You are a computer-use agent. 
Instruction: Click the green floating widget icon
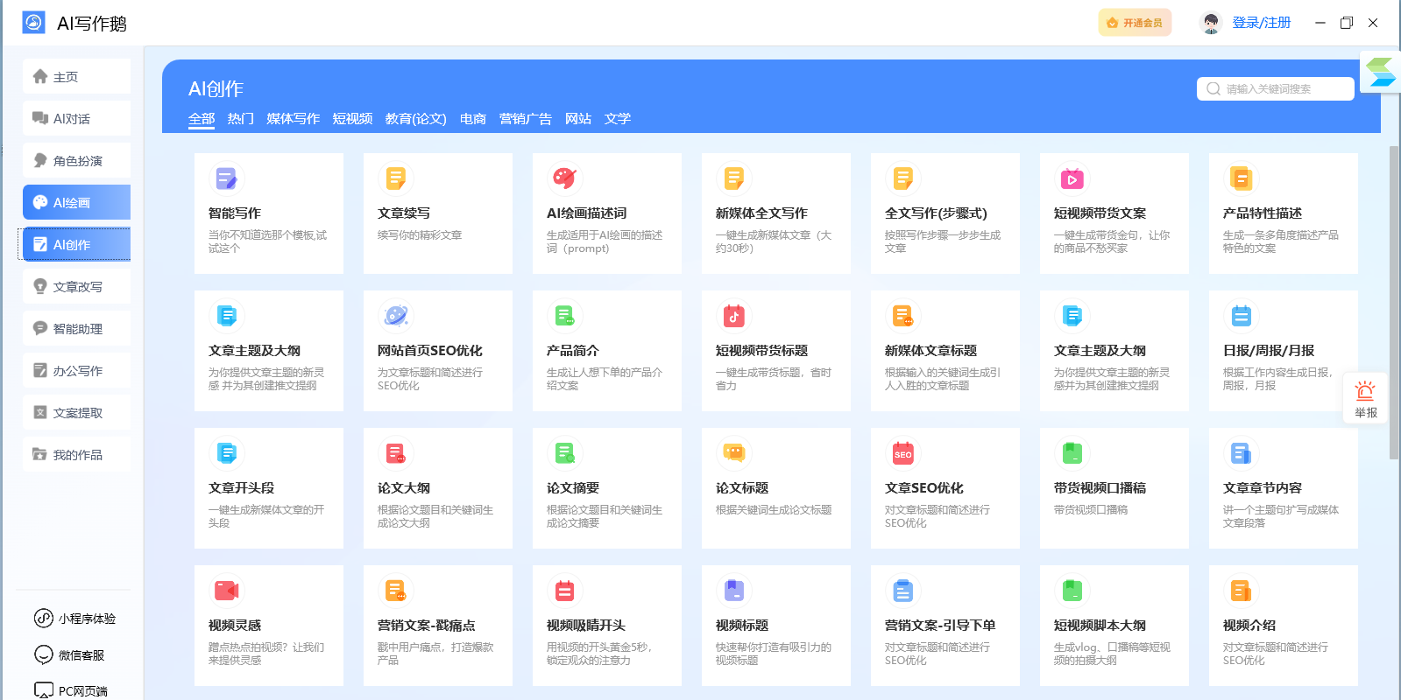click(1381, 72)
